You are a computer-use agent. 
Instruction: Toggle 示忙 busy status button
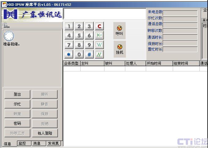tap(17, 104)
